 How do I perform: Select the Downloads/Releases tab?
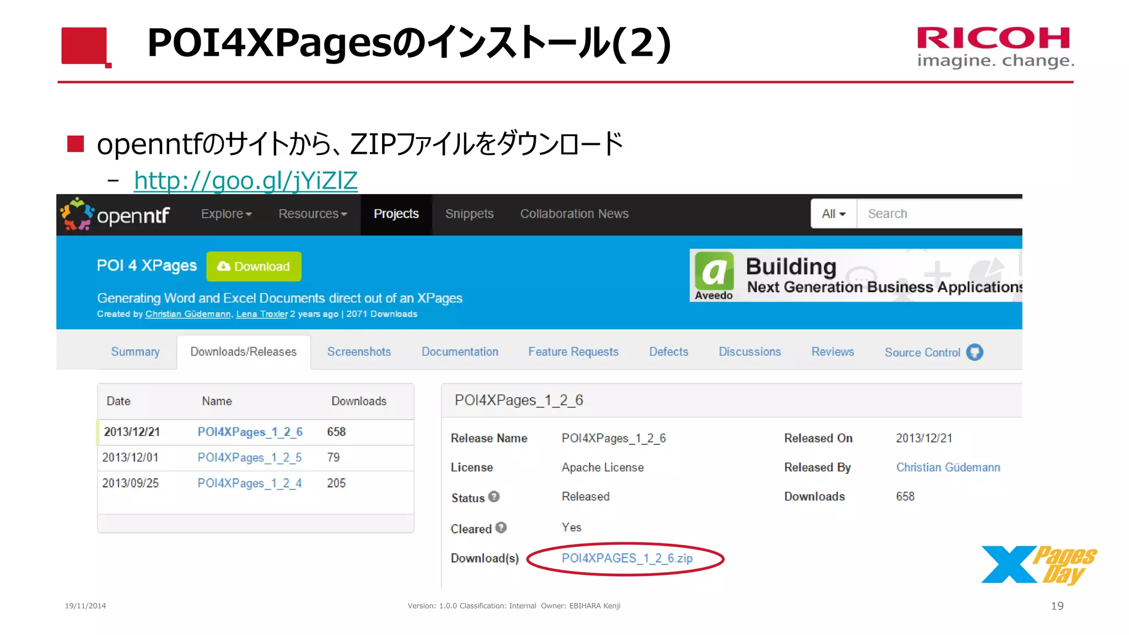(x=243, y=352)
